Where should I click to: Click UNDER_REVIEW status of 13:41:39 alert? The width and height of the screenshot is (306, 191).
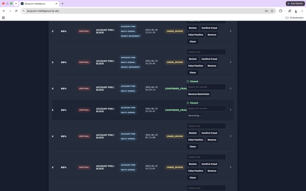(x=175, y=31)
